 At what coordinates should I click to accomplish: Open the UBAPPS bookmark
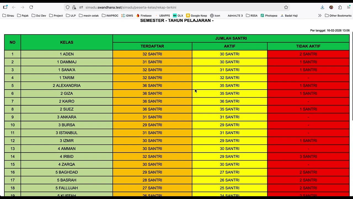[162, 15]
